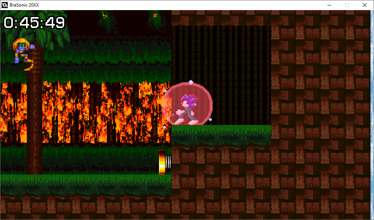The height and width of the screenshot is (220, 374).
Task: Minimize the BraSonic 20XX window
Action: [x=329, y=5]
